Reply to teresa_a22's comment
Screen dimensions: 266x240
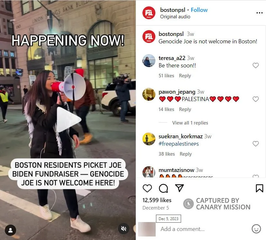pos(185,76)
